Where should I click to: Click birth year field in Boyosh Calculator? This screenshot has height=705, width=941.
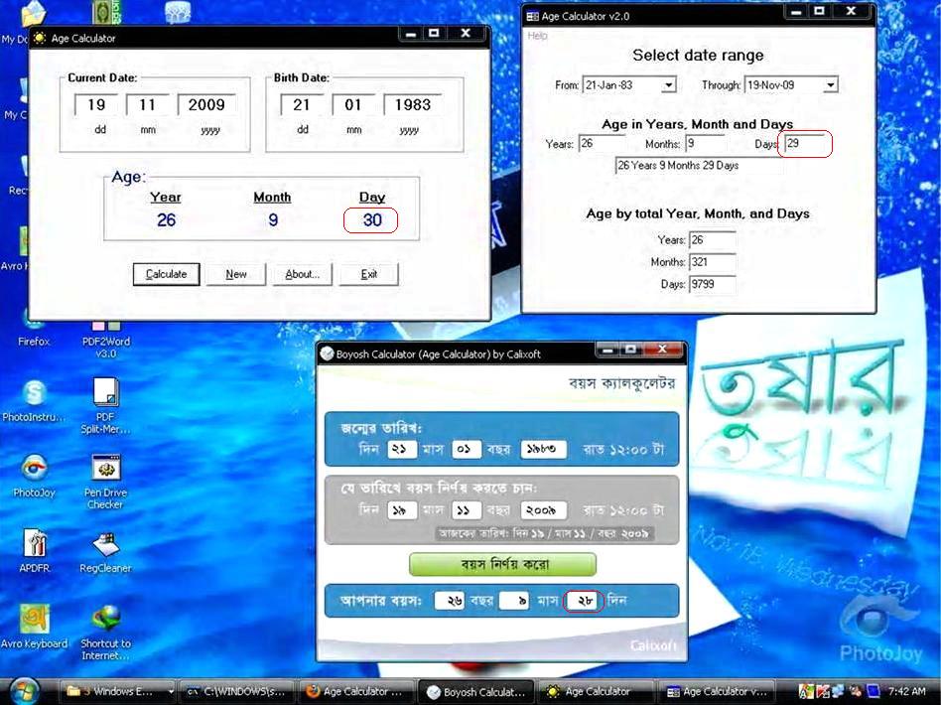[543, 449]
